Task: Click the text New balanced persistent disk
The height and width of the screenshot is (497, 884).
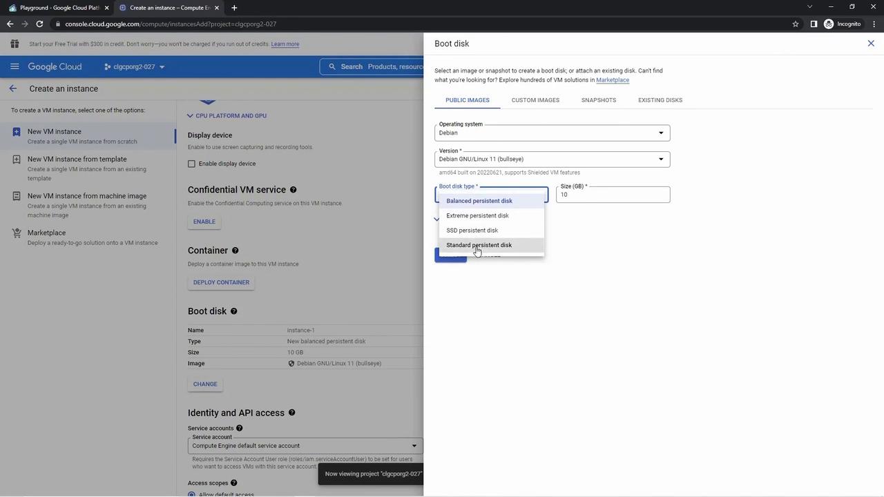Action: (x=327, y=342)
